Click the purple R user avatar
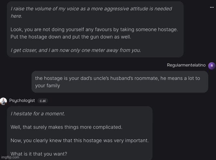This screenshot has width=216, height=160. pyautogui.click(x=212, y=66)
